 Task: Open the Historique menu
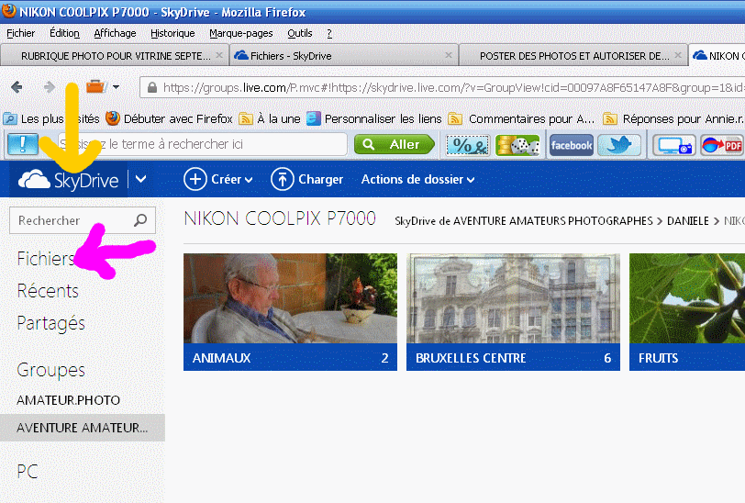pyautogui.click(x=172, y=33)
